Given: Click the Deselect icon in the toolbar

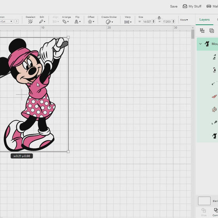Looking at the screenshot, I should [x=30, y=21].
